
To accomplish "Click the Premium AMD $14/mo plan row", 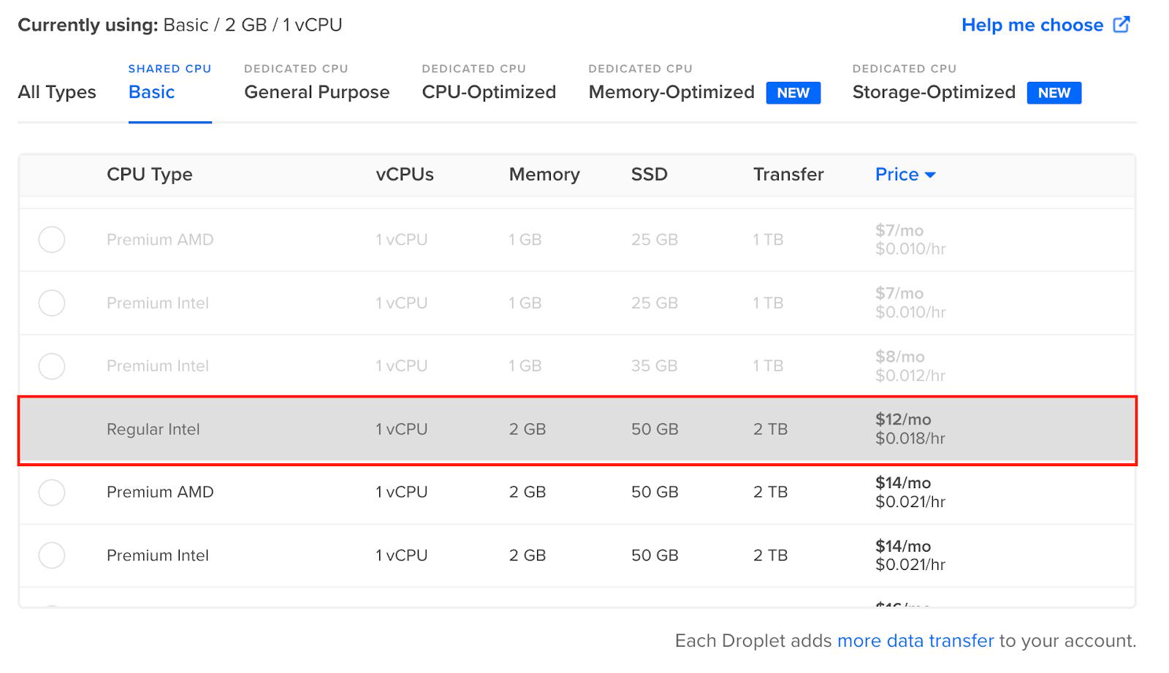I will click(x=577, y=493).
